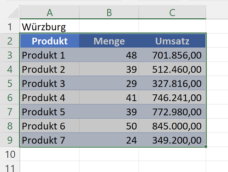Viewport: 228px width, 172px height.
Task: Click cell Produkt 3
Action: [50, 83]
